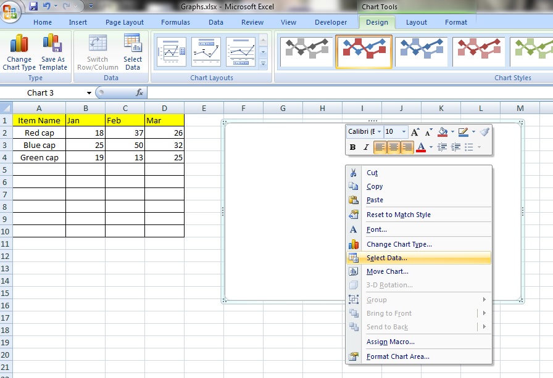Select cell A3 containing Blue cap

coord(39,145)
